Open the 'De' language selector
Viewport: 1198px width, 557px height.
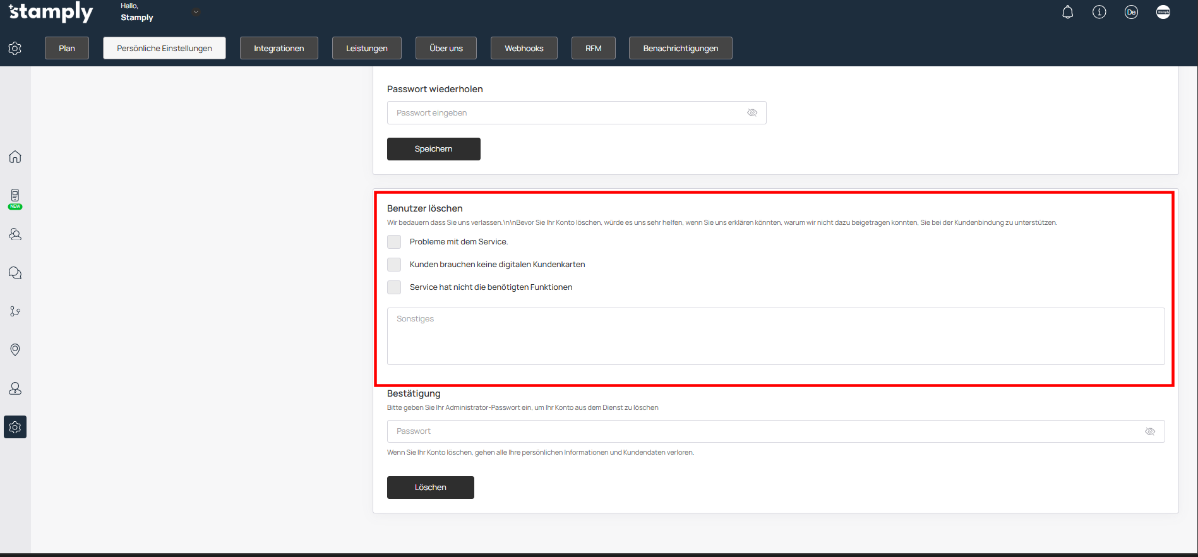[1130, 13]
